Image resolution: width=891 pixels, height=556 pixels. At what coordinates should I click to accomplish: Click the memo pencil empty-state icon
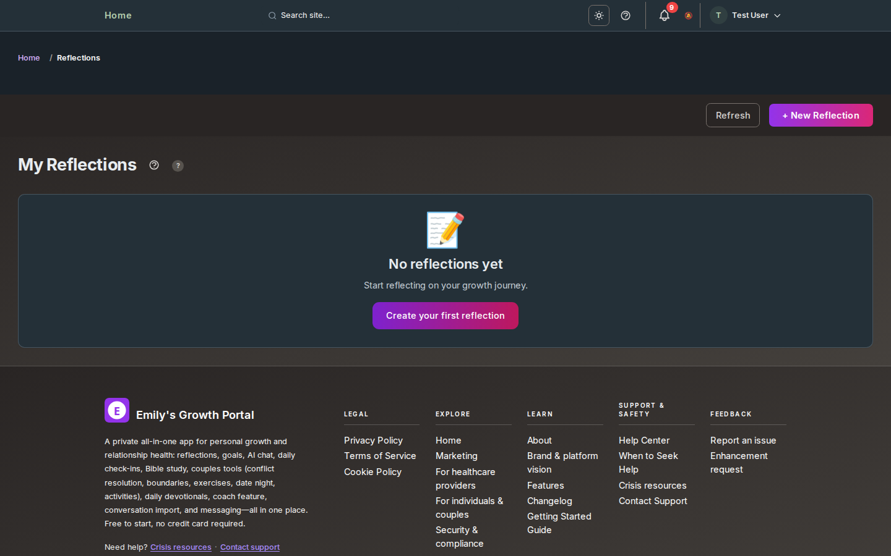pyautogui.click(x=445, y=230)
